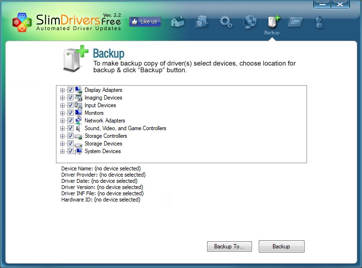Click the Backup To... button
The image size is (362, 268).
click(x=229, y=246)
